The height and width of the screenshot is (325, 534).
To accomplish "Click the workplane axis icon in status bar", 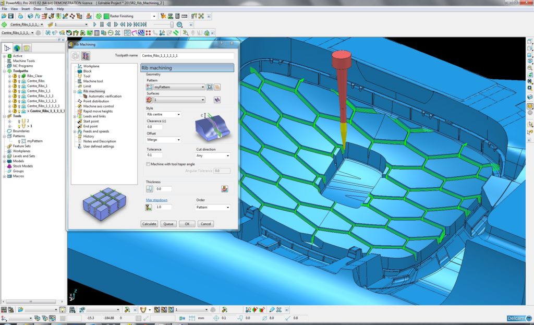I will (x=4, y=318).
